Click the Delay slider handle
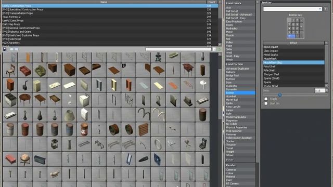 280,95
